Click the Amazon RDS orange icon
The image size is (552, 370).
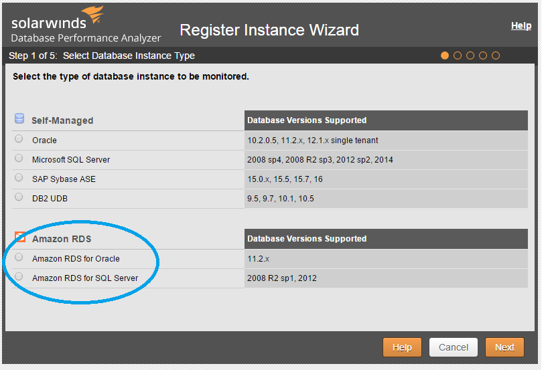[x=20, y=237]
